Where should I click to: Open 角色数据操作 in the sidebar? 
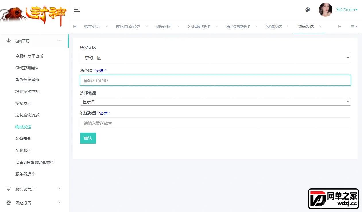pos(27,80)
